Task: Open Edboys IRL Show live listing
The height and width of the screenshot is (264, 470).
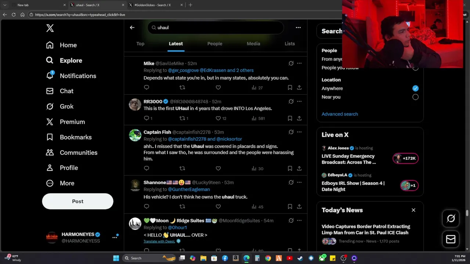Action: (370, 182)
